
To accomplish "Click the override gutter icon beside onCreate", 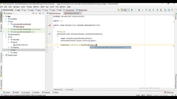I will point(50,34).
